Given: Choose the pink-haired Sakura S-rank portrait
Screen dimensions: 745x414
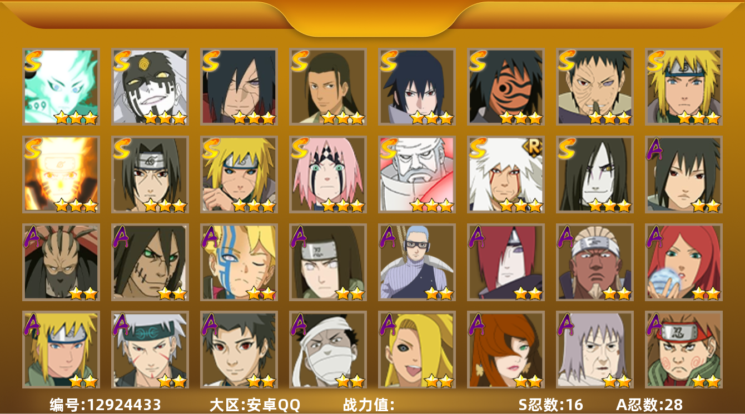Looking at the screenshot, I should click(x=327, y=174).
